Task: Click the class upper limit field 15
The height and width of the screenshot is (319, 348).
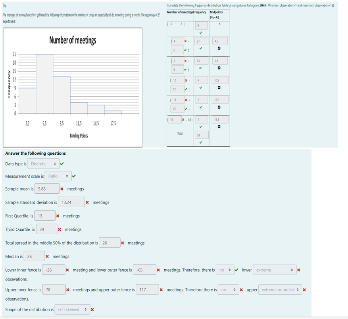Action: pos(177,109)
